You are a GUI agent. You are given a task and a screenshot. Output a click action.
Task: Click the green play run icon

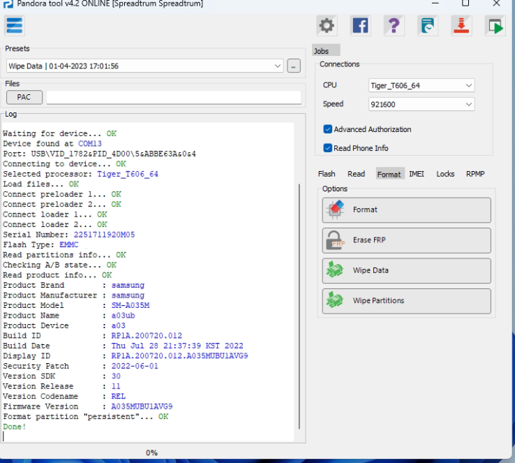click(495, 26)
